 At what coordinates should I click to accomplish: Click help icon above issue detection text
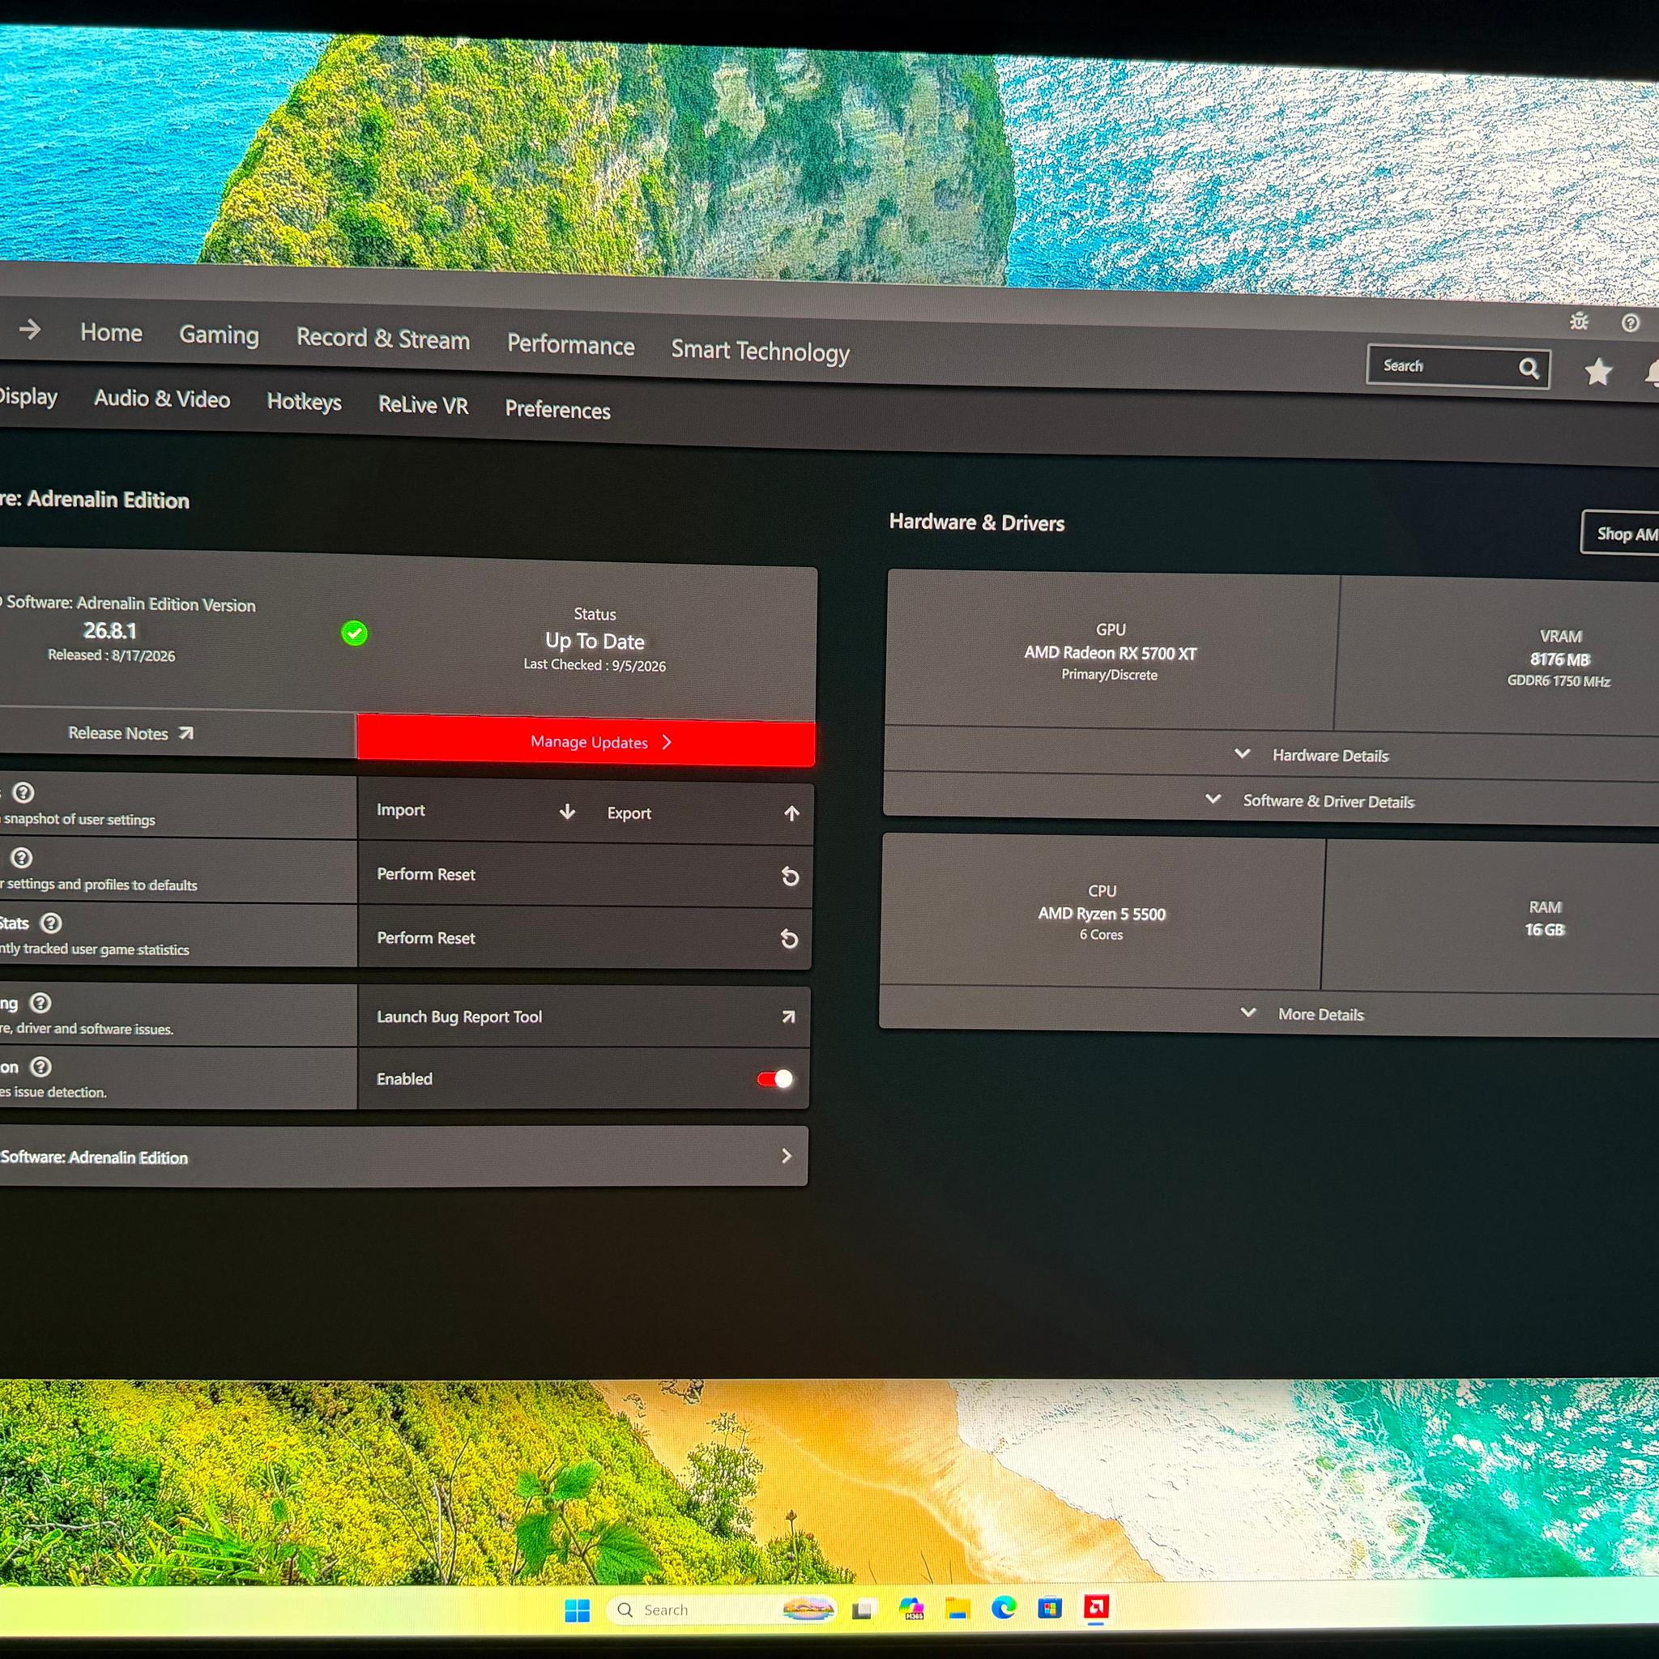point(41,1067)
